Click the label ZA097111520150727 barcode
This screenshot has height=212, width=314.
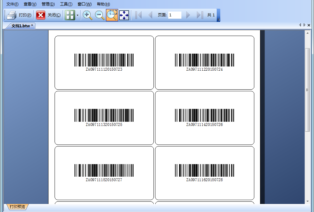pyautogui.click(x=104, y=170)
